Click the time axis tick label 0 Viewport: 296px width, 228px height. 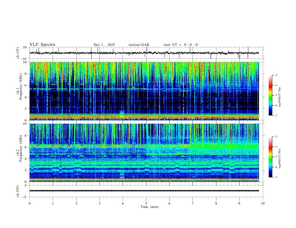click(30, 203)
